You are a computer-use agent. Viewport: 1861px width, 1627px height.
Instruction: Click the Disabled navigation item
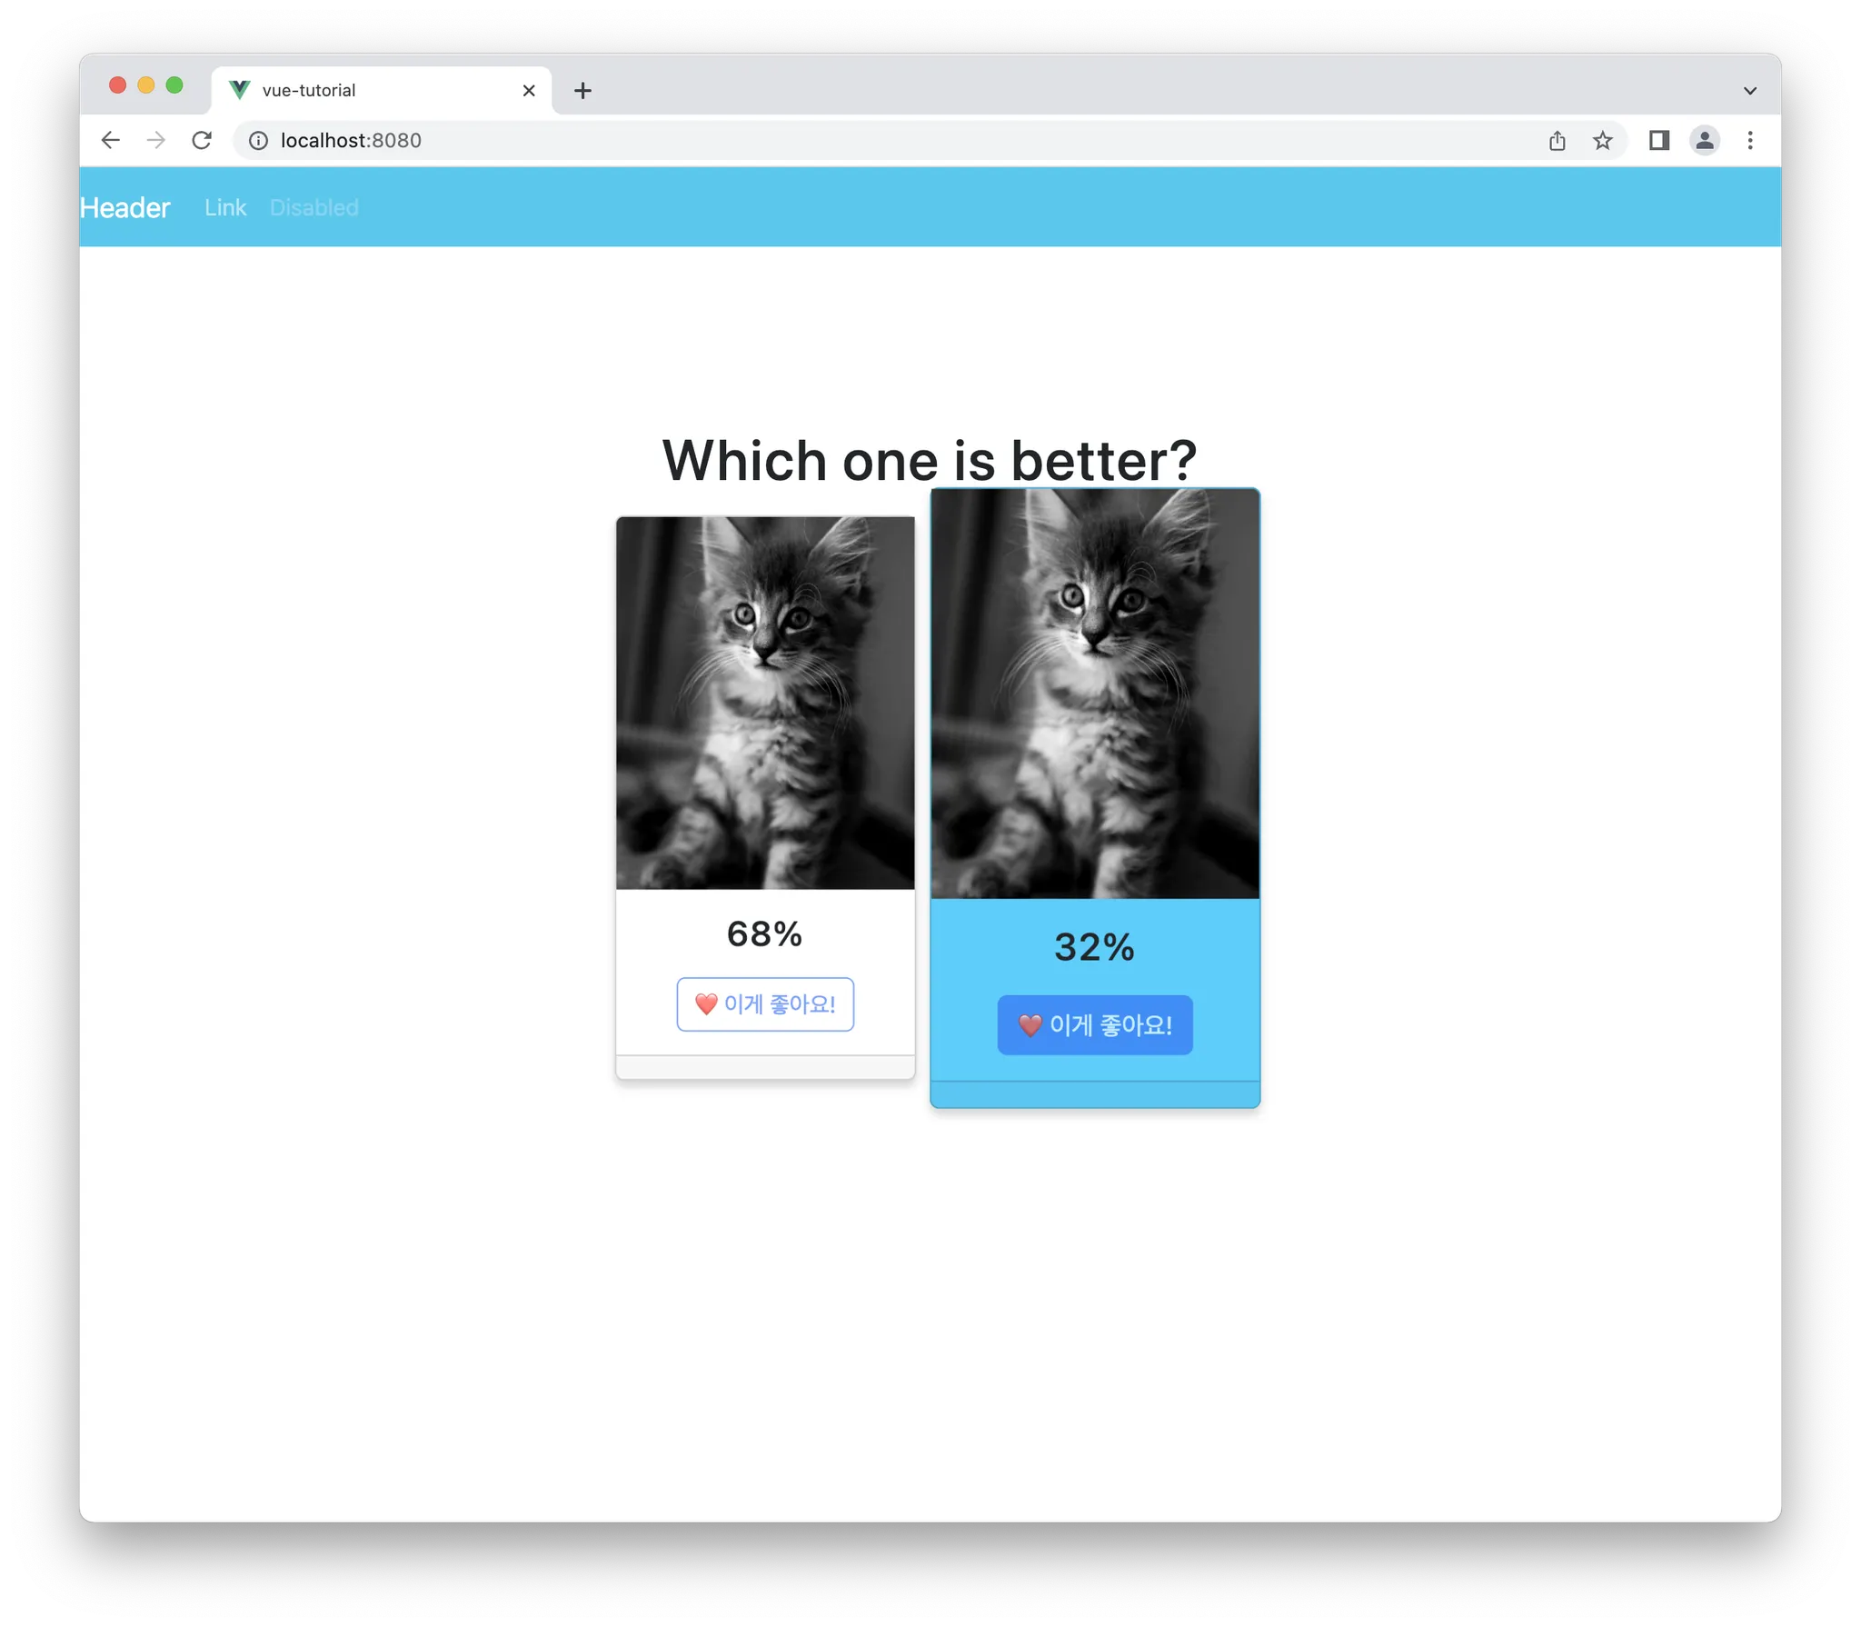314,208
